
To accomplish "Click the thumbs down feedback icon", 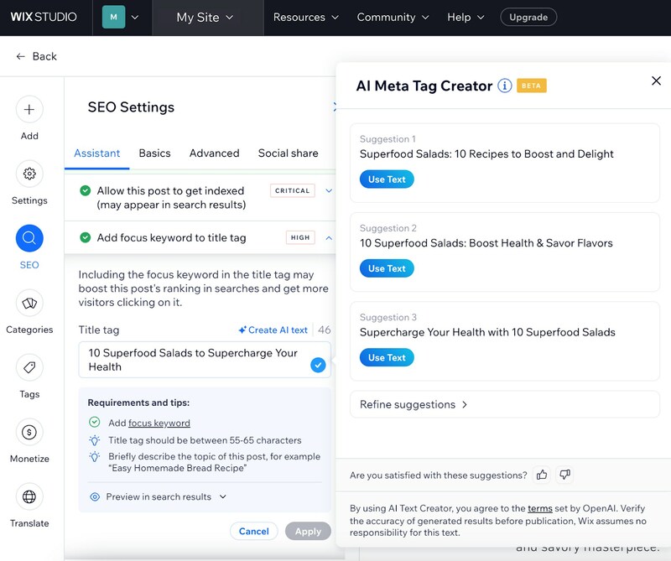I will pos(565,475).
